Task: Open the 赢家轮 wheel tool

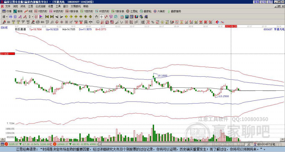Action: tap(146, 11)
